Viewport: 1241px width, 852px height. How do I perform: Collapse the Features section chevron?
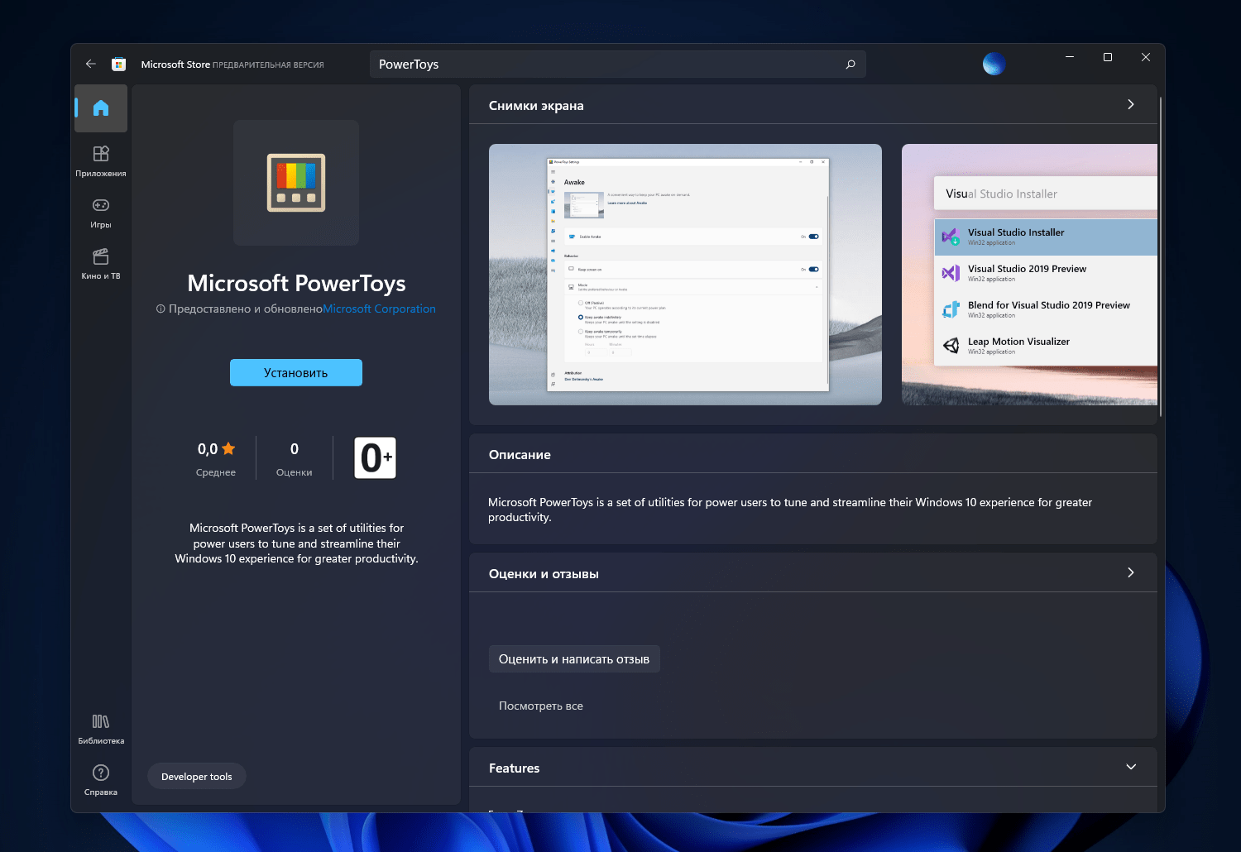click(x=1131, y=768)
